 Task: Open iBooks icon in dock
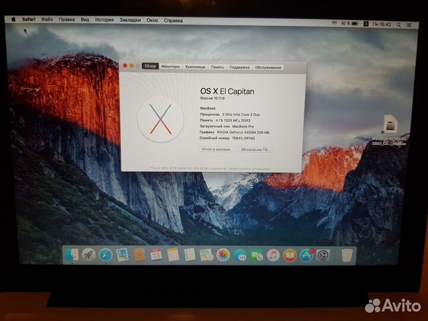pyautogui.click(x=289, y=256)
